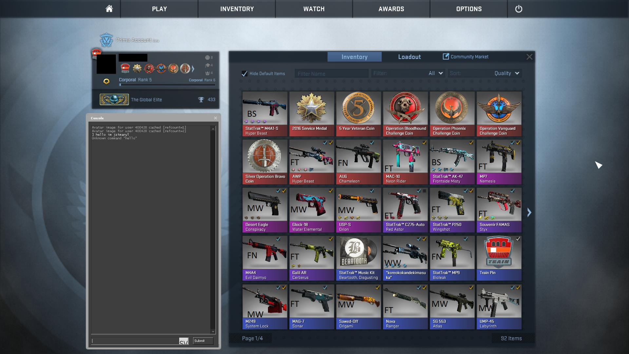Go to next inventory page arrow
629x354 pixels.
click(529, 212)
